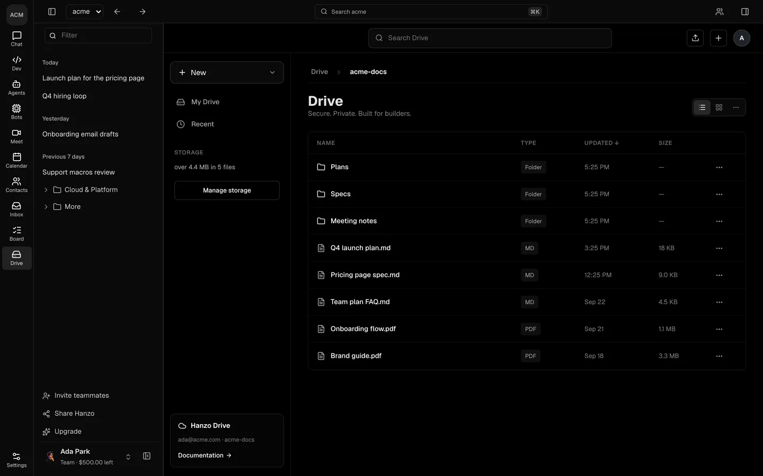This screenshot has height=476, width=763.
Task: Open the Contacts section
Action: coord(16,185)
